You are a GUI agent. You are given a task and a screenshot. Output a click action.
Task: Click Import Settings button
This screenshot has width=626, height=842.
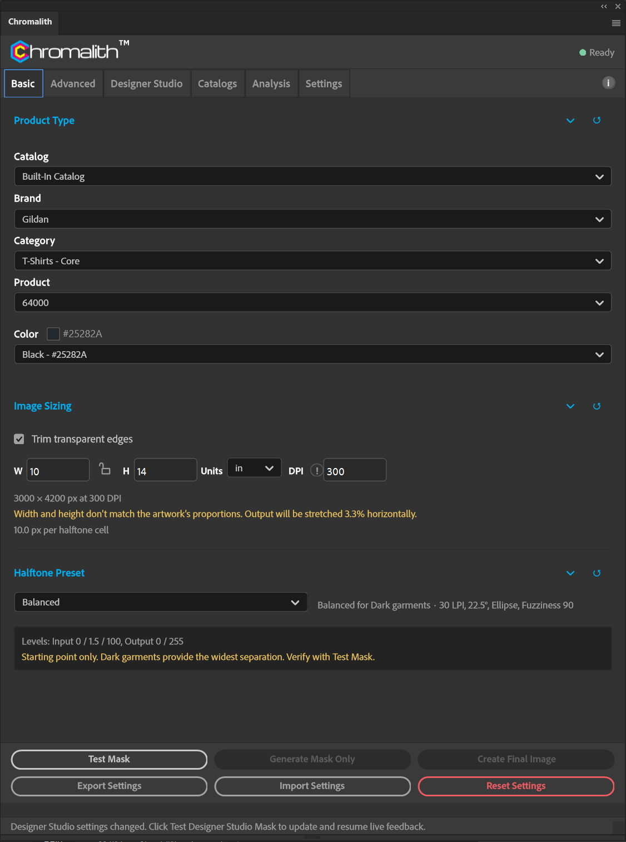click(312, 786)
